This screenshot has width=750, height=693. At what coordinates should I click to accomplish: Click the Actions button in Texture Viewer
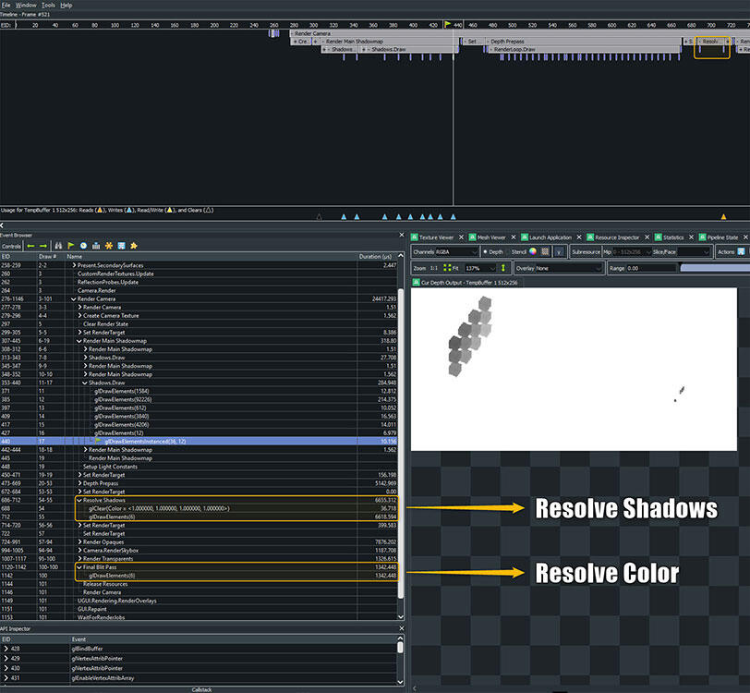(726, 251)
